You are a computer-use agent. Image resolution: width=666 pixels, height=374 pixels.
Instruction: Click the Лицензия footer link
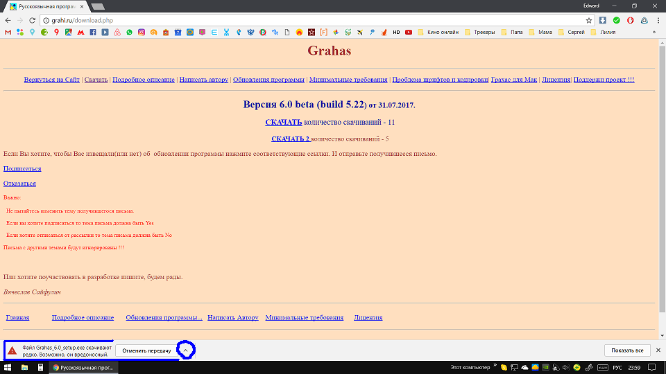pyautogui.click(x=368, y=317)
